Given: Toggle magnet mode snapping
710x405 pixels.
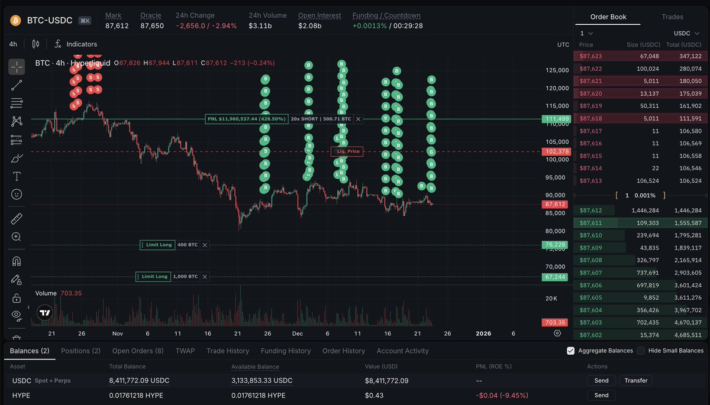Looking at the screenshot, I should [17, 261].
